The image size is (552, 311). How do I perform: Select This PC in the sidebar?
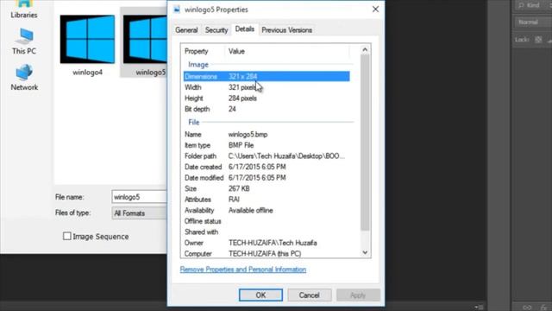pyautogui.click(x=24, y=41)
